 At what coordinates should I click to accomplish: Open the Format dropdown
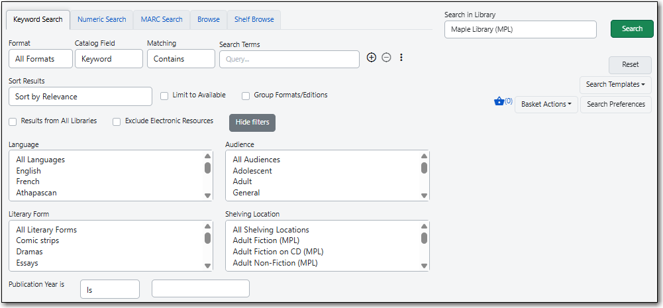click(x=40, y=59)
